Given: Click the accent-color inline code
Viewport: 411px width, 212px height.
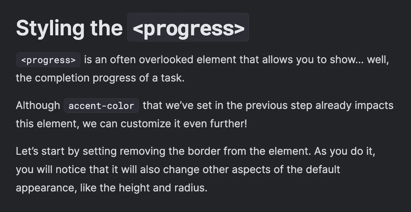Looking at the screenshot, I should (101, 106).
